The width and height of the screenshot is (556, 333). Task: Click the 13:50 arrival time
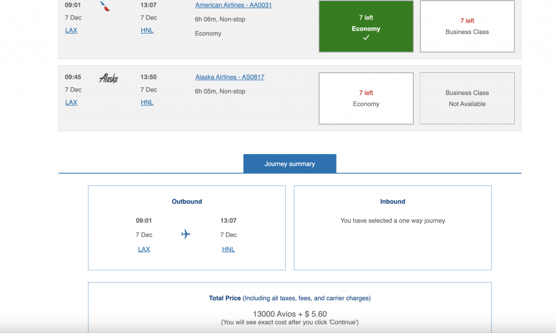click(x=148, y=77)
